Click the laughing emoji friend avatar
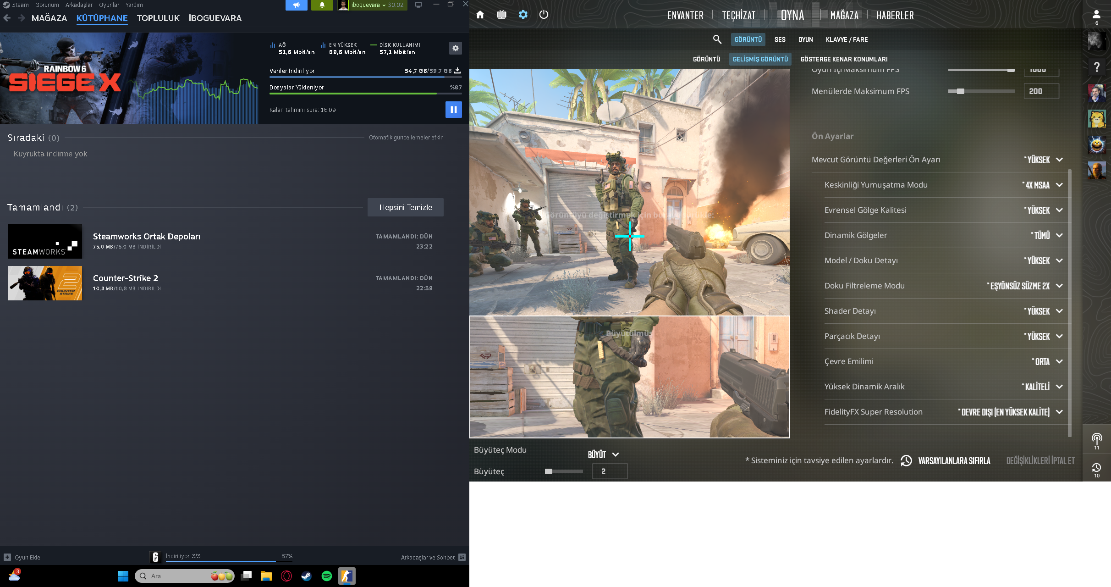 point(1097,144)
